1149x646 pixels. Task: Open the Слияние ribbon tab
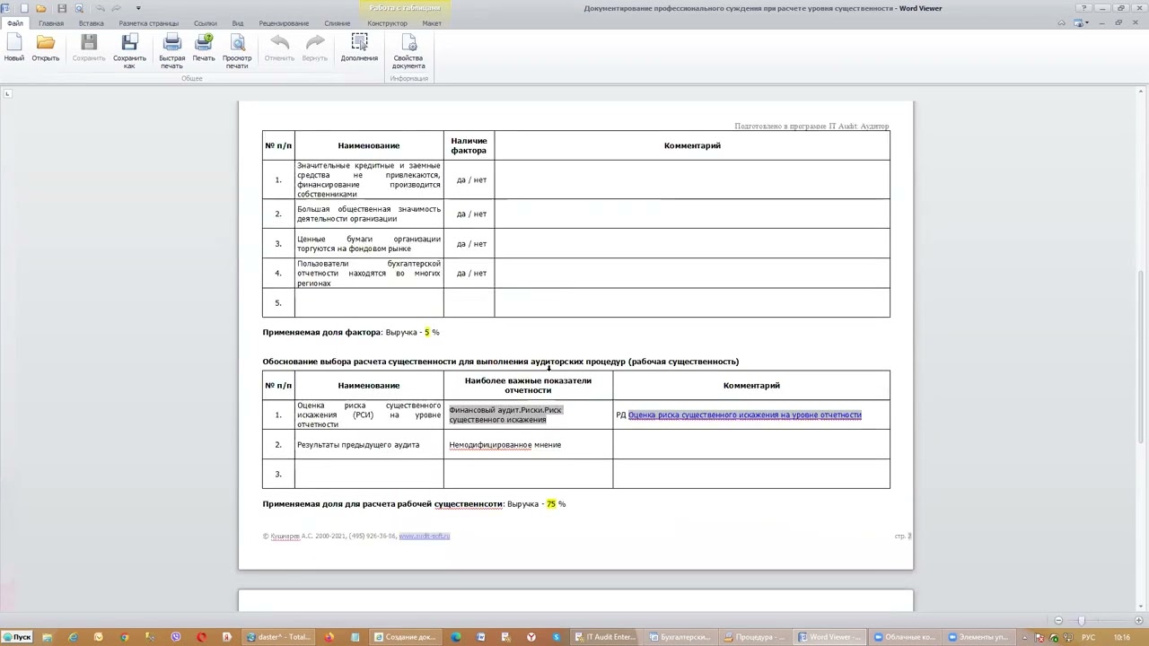(x=338, y=23)
